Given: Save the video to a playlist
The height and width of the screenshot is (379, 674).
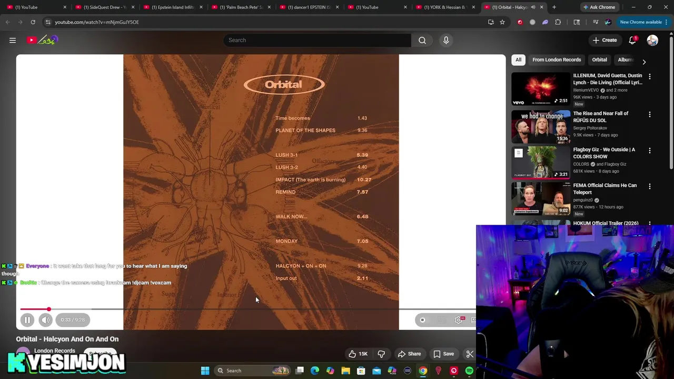Looking at the screenshot, I should point(443,354).
